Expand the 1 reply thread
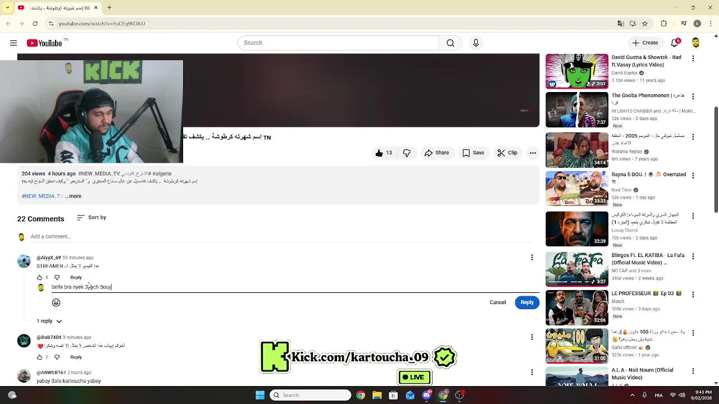 (49, 321)
